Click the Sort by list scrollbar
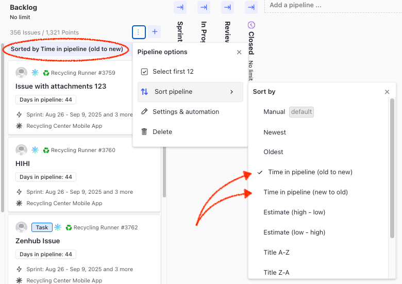 click(x=391, y=165)
